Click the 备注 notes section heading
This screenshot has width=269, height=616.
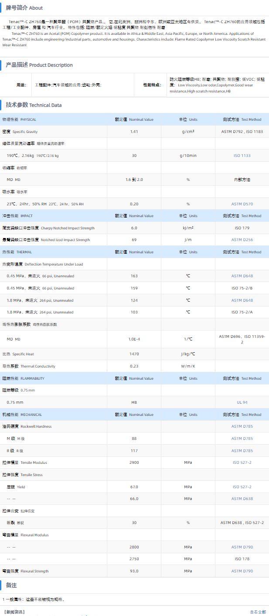pos(11,585)
